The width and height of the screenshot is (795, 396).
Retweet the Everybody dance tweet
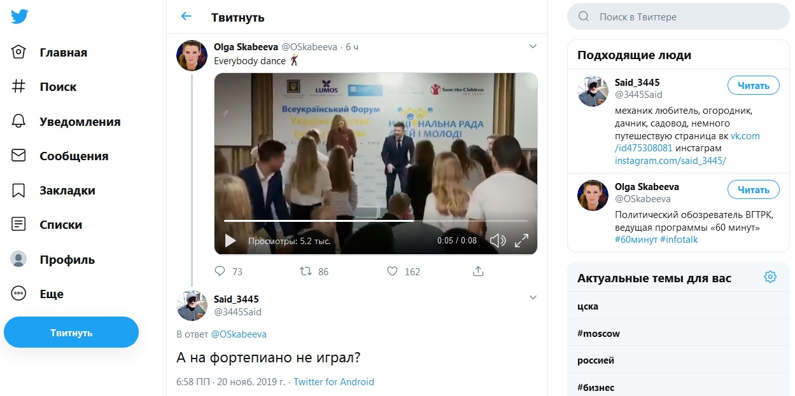tap(306, 271)
